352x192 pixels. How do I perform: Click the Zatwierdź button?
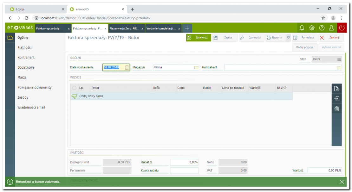coord(199,38)
